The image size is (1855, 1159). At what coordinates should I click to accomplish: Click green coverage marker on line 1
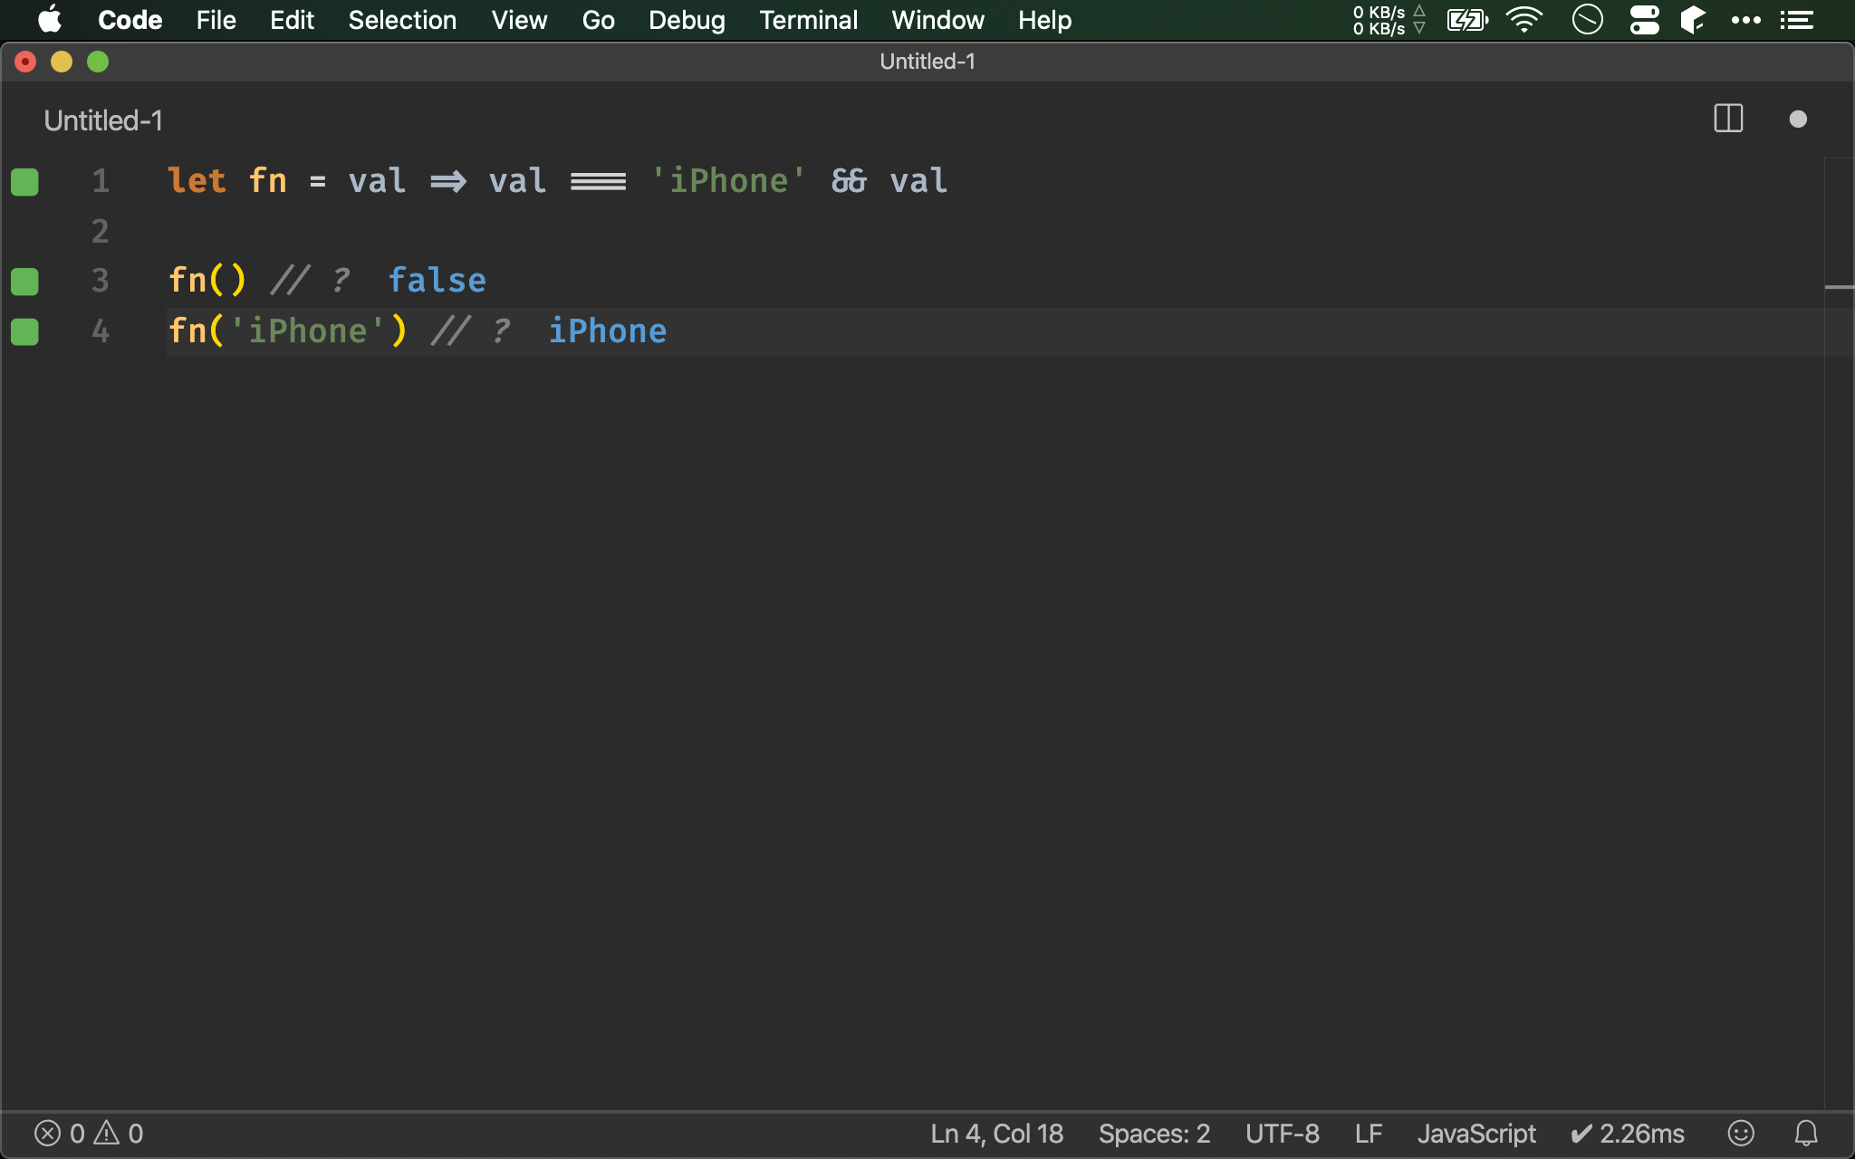tap(24, 182)
